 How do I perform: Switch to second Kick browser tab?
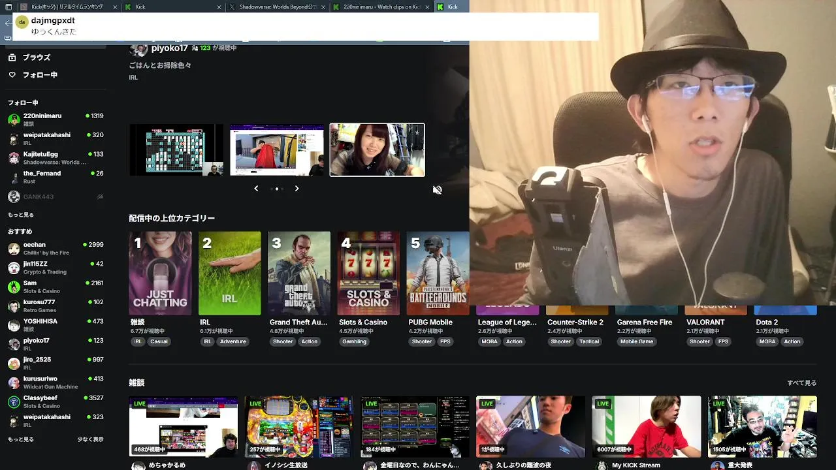coord(173,7)
